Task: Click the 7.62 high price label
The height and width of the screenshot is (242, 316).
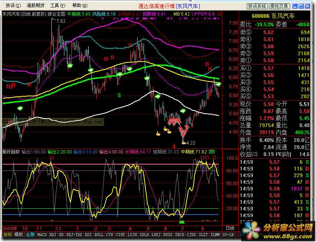Action: [x=61, y=21]
